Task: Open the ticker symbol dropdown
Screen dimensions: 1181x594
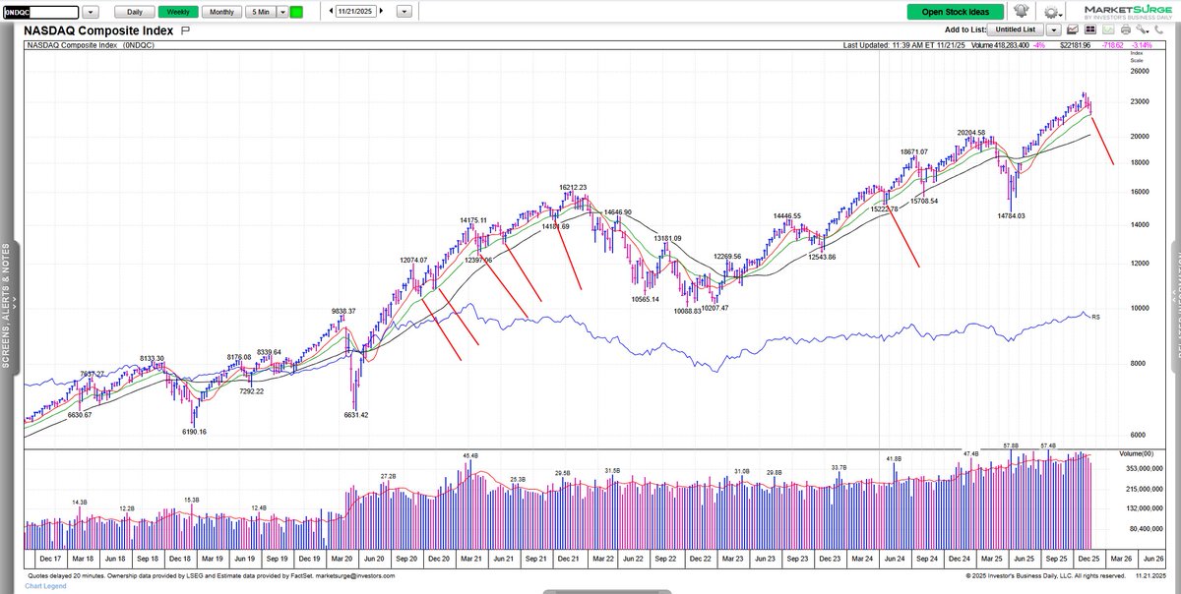Action: 90,11
